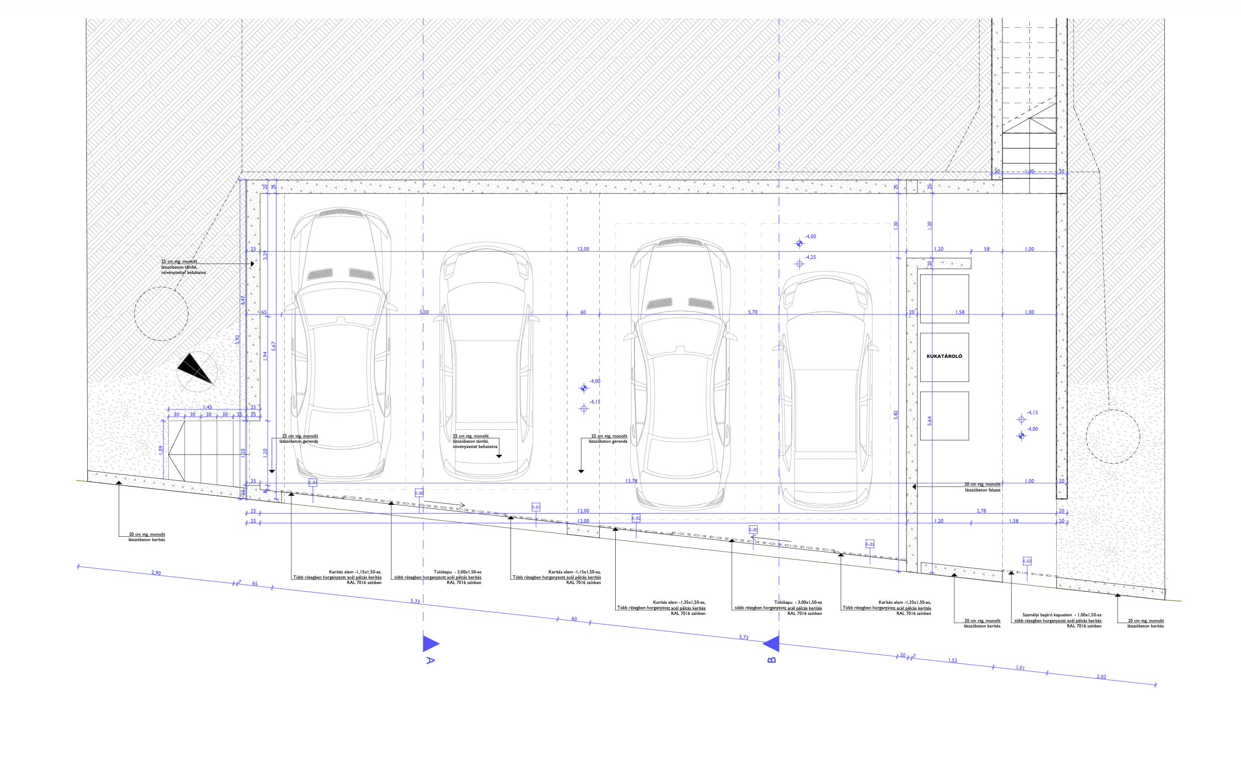
Task: Click the 2,90 dimension on sloped line
Action: pyautogui.click(x=156, y=572)
